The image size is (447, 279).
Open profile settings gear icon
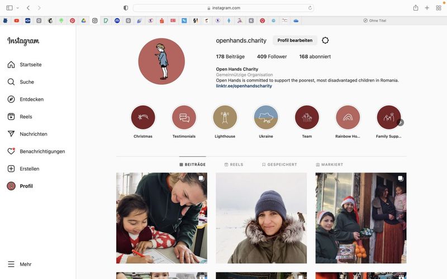click(x=325, y=40)
